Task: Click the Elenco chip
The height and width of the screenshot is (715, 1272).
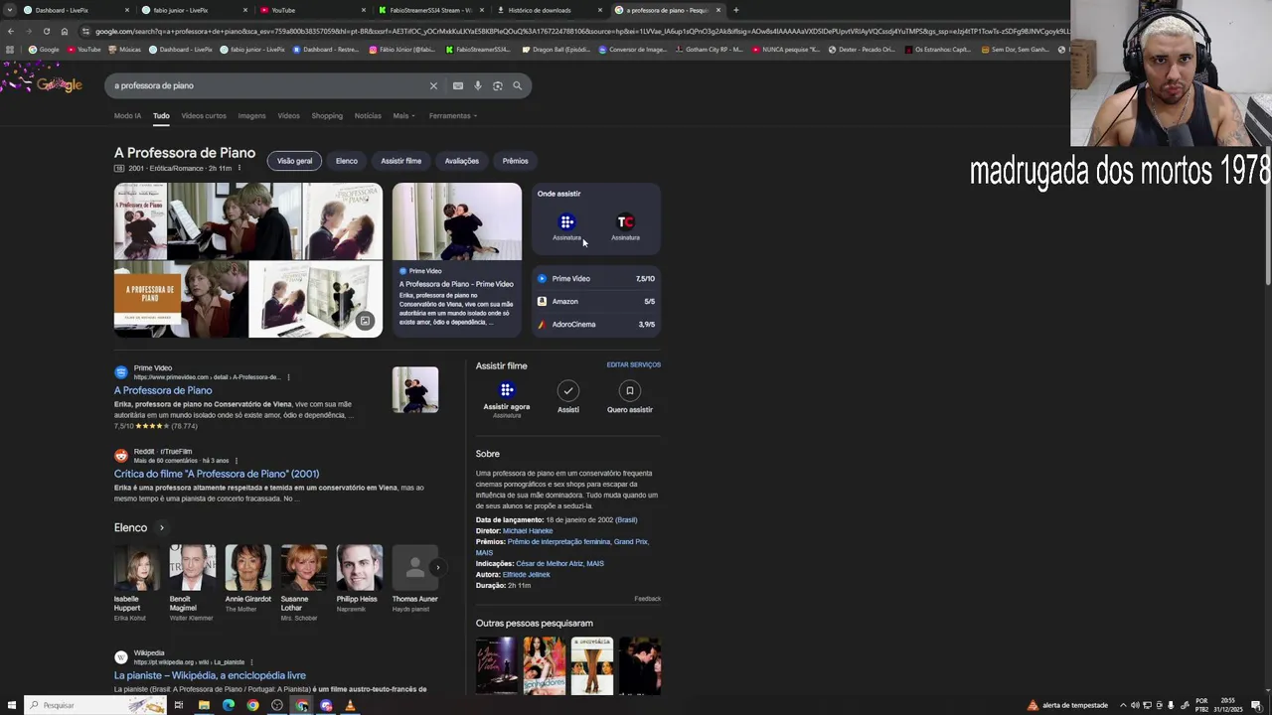Action: pos(347,161)
